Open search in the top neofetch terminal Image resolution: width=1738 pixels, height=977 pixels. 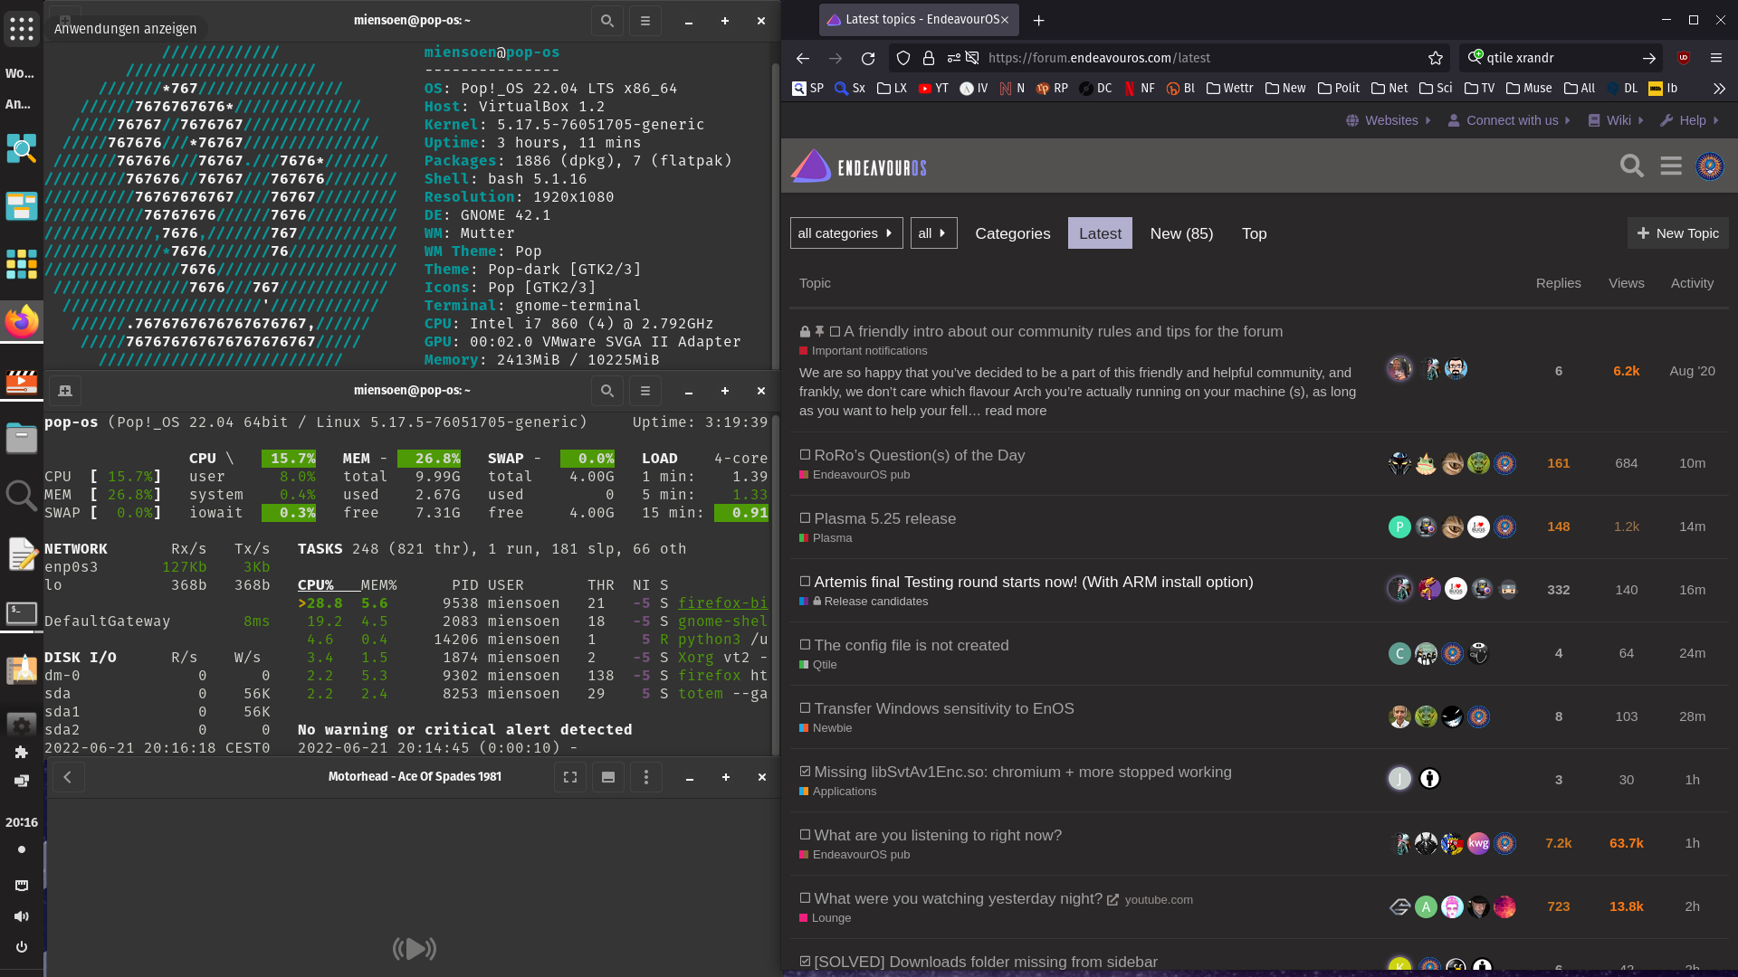(607, 21)
